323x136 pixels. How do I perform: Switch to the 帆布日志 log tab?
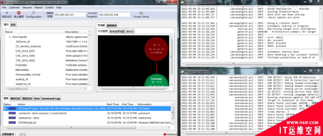click(x=16, y=99)
